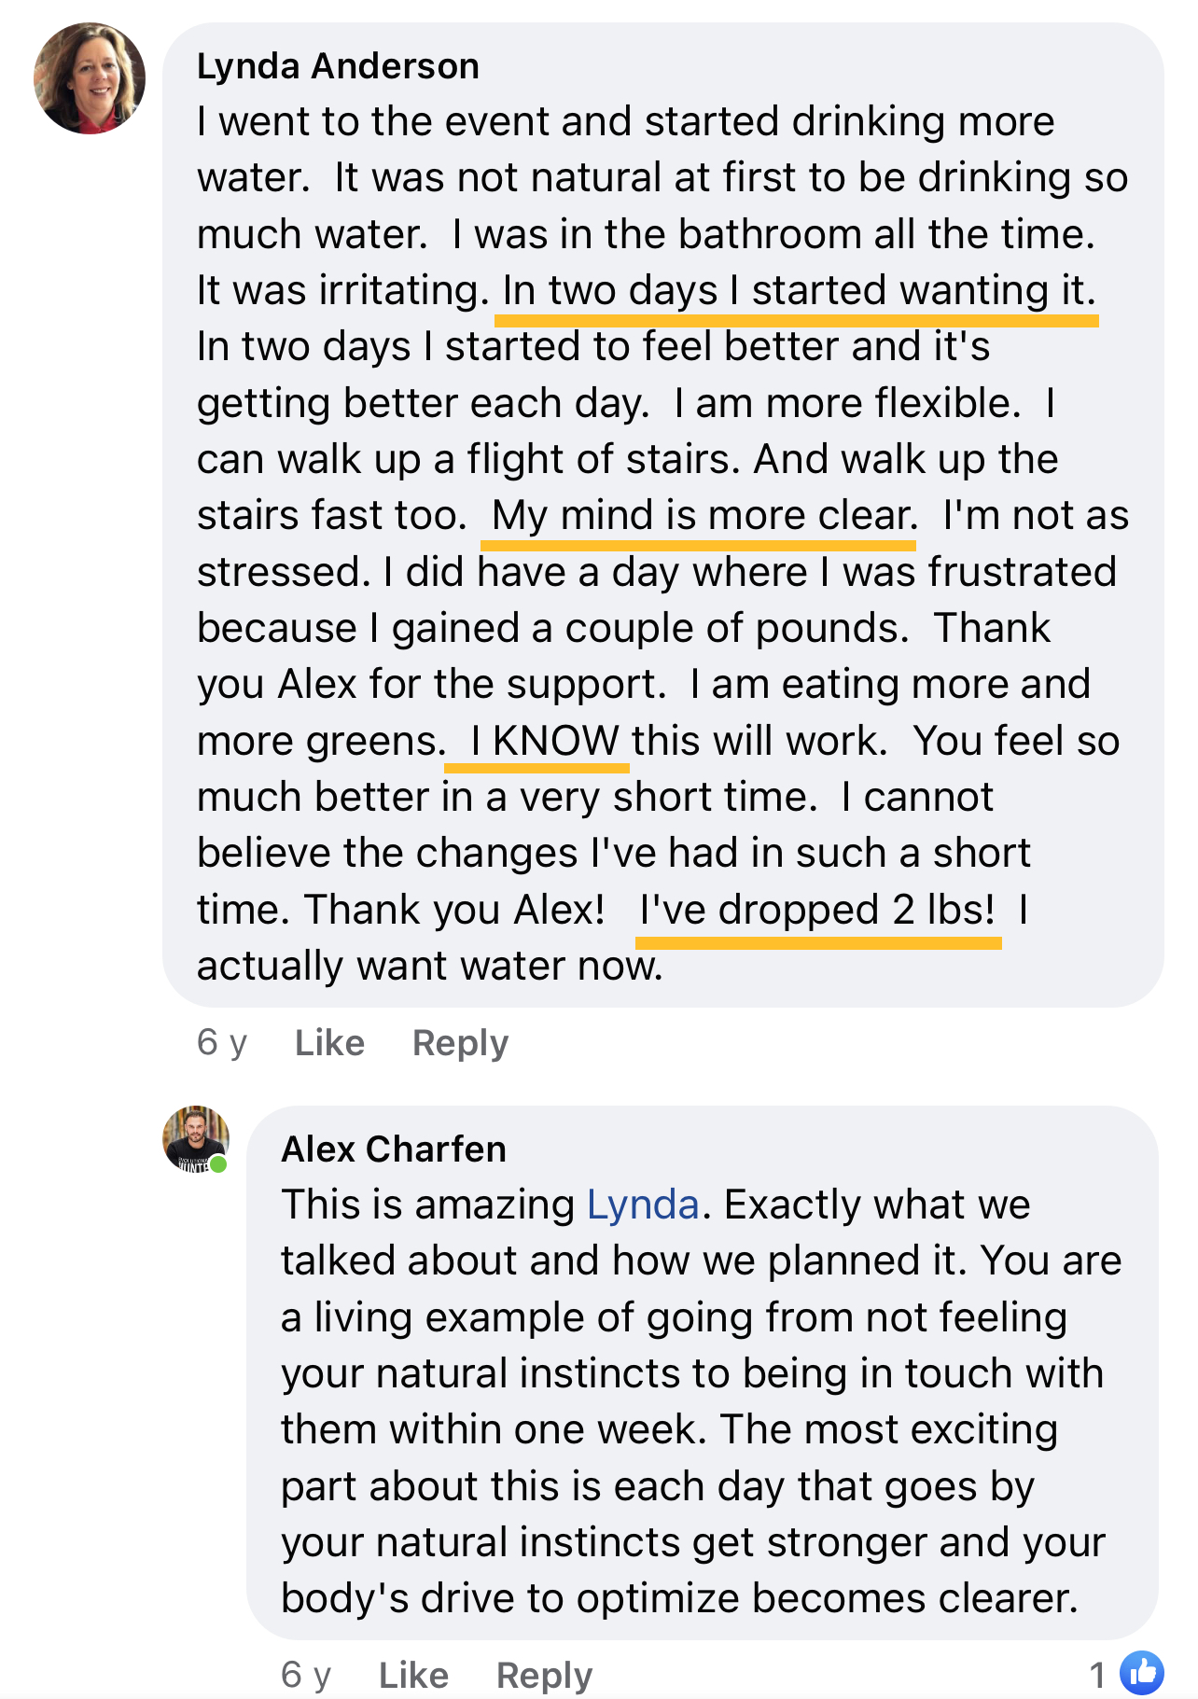Click the 6 y timestamp under Lynda's comment
This screenshot has height=1699, width=1198.
(221, 1042)
